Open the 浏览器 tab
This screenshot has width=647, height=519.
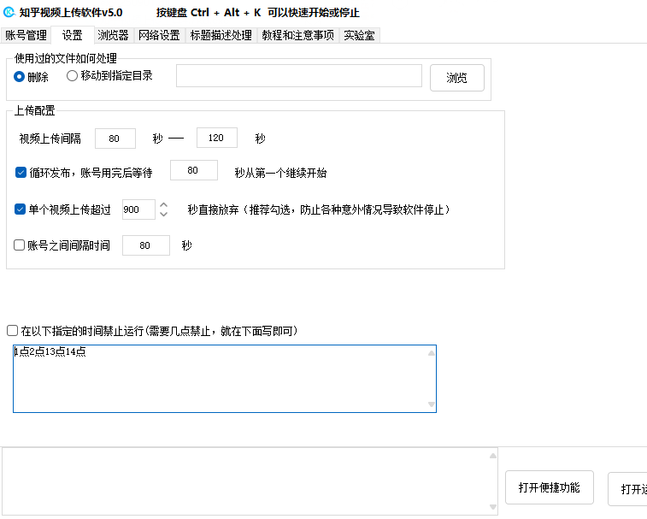click(113, 35)
